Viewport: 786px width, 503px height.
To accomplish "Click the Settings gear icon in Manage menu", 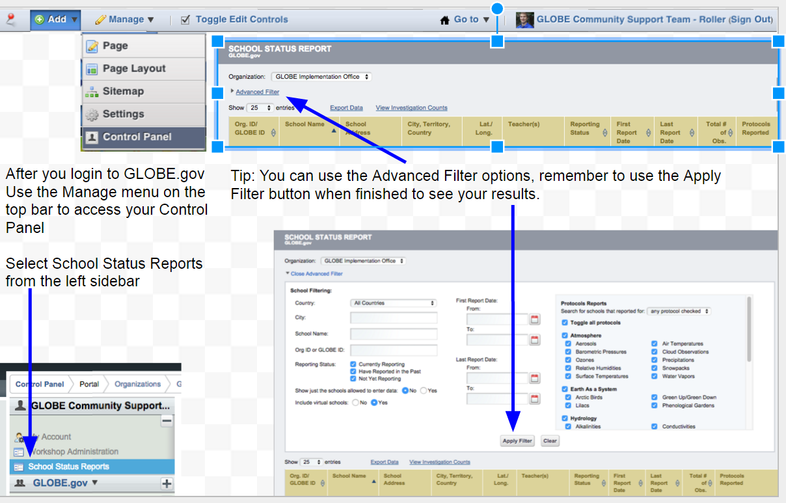I will [x=92, y=115].
